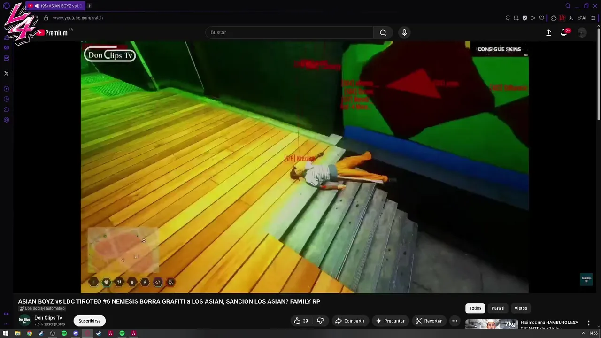The width and height of the screenshot is (601, 338).
Task: Start voice search with microphone
Action: pyautogui.click(x=404, y=32)
